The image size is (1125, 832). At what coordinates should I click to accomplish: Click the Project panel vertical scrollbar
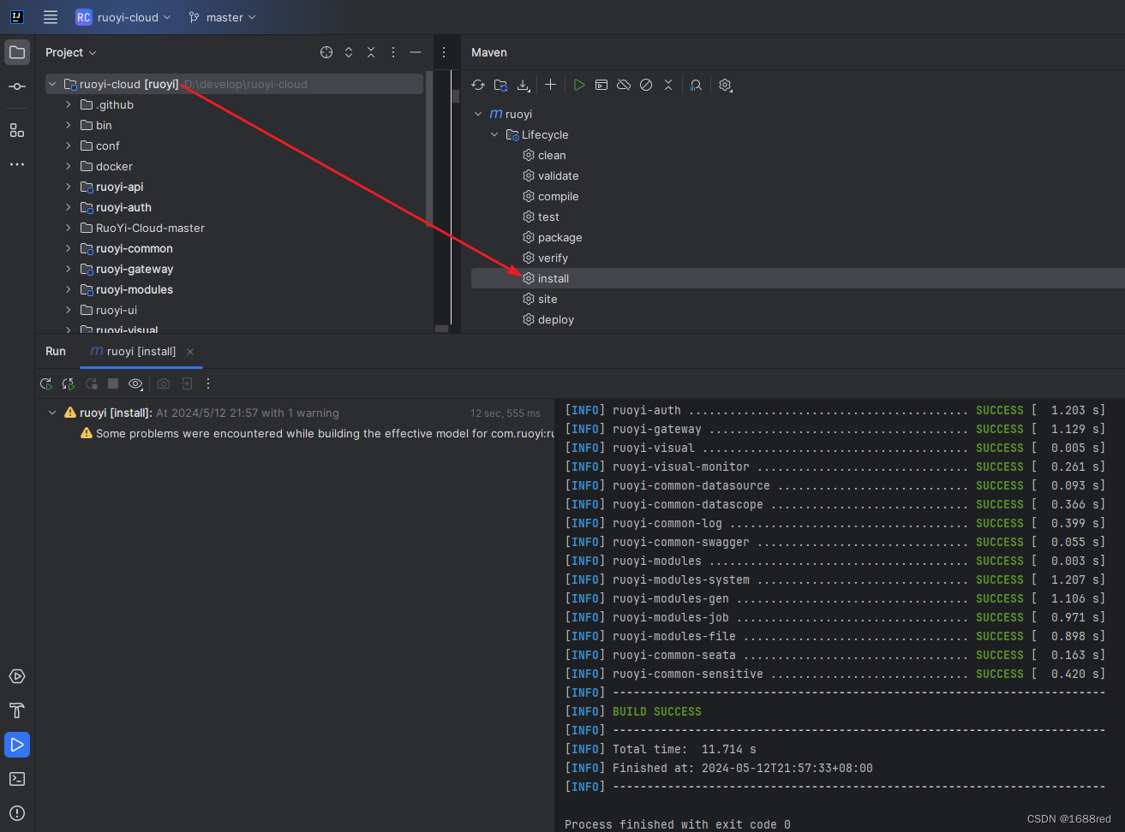tap(429, 150)
